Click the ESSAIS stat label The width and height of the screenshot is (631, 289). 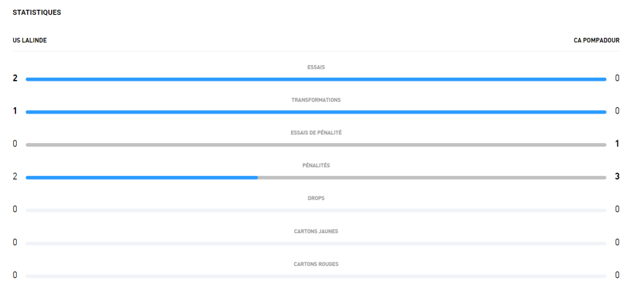coord(315,67)
